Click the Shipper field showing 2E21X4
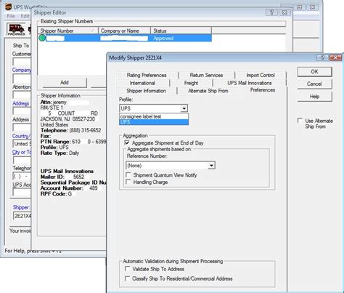 tap(22, 216)
